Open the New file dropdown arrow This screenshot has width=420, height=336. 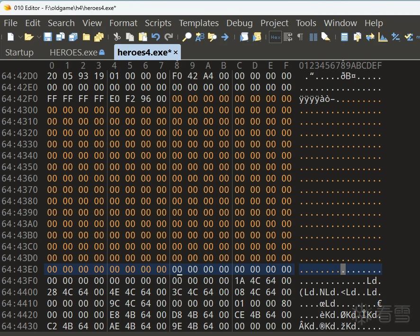20,37
